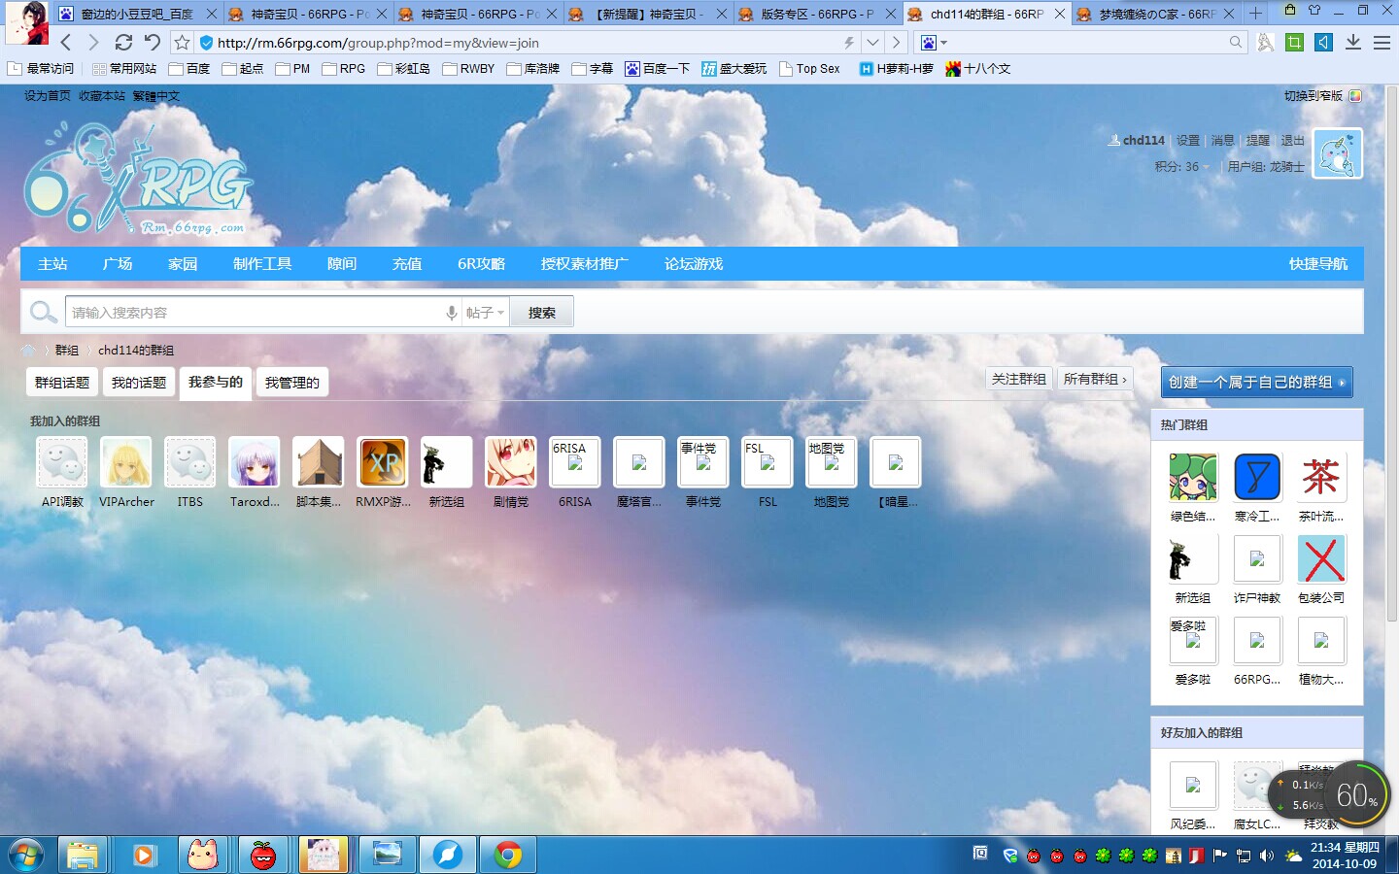Open Chrome from the taskbar
Screen dimensions: 1399x874
(x=507, y=855)
